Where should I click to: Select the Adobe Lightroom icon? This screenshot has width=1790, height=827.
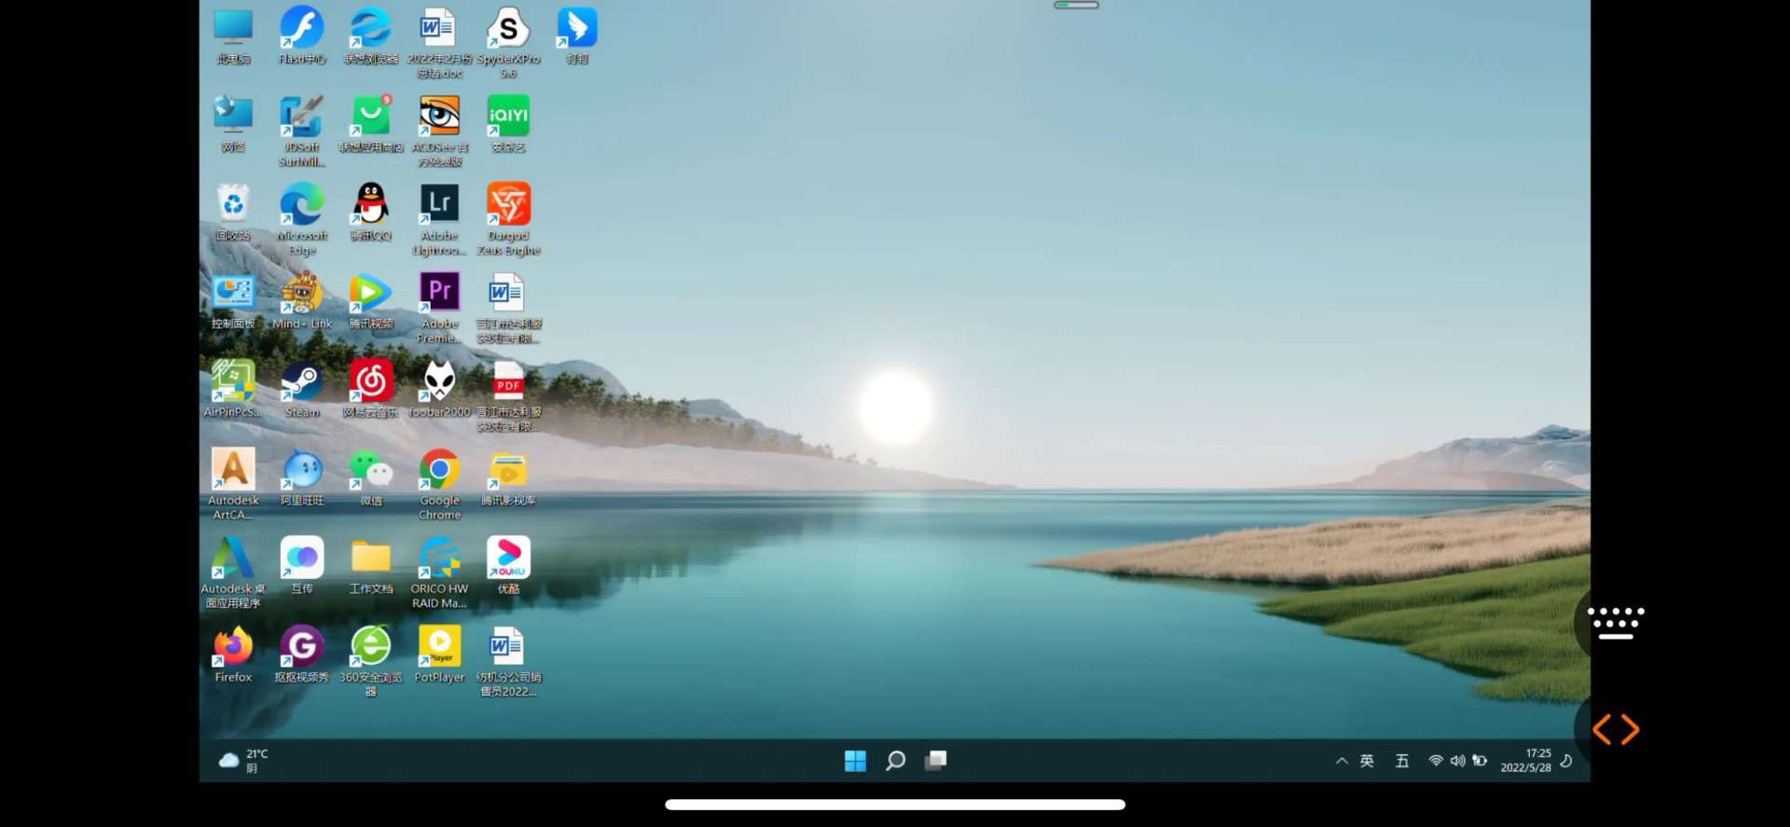[x=439, y=206]
